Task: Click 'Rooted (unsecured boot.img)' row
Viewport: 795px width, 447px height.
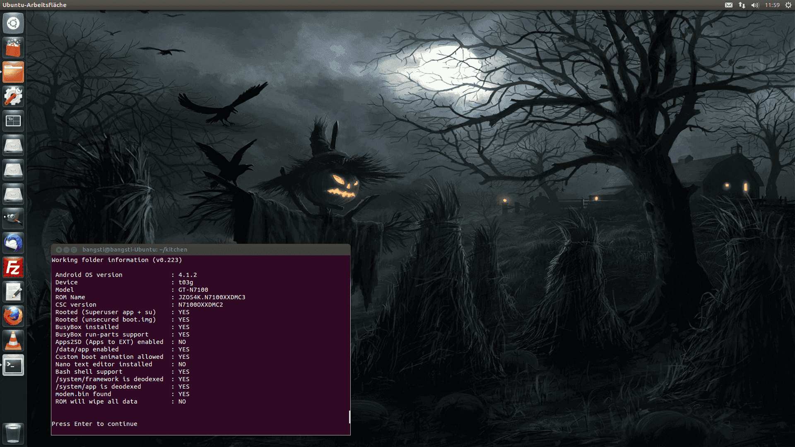Action: tap(122, 320)
